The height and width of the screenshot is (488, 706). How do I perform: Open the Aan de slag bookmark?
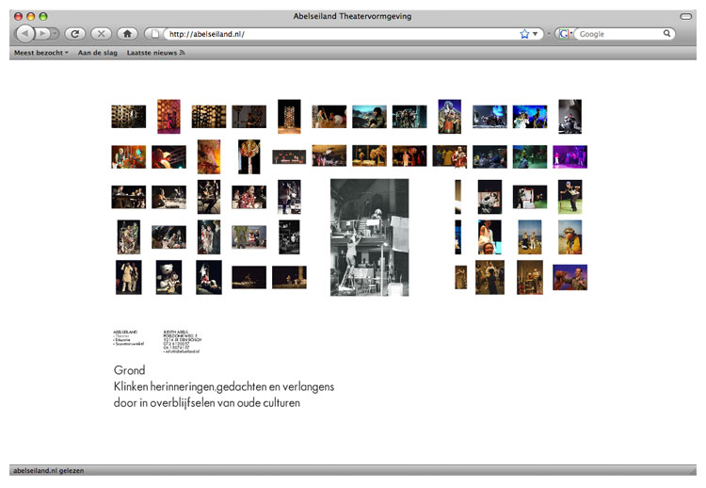click(x=98, y=53)
